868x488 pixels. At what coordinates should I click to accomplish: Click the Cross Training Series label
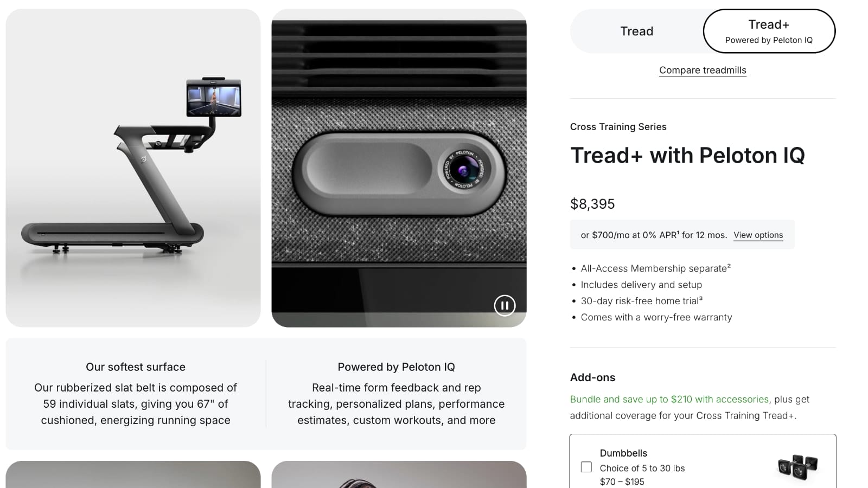[x=618, y=127]
